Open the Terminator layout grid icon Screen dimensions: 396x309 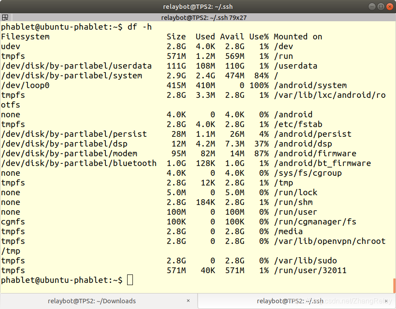[x=5, y=17]
